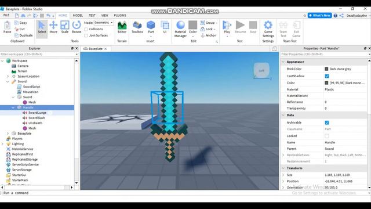This screenshot has height=209, width=371.
Task: Cut the selection
Action: click(20, 29)
